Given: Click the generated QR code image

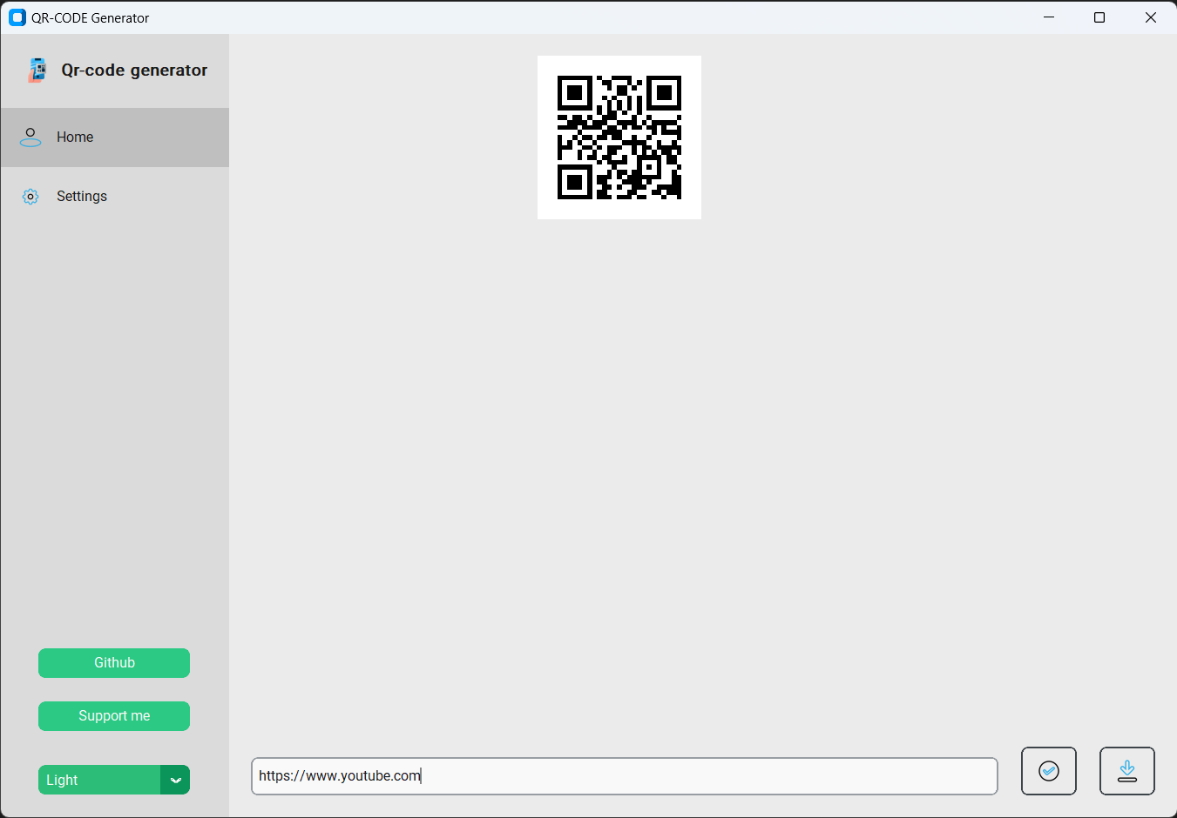Looking at the screenshot, I should pos(619,137).
